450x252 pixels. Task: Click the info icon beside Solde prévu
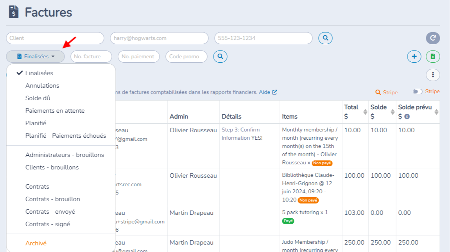coord(407,117)
